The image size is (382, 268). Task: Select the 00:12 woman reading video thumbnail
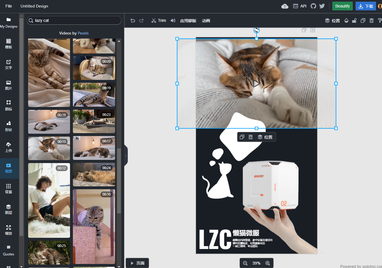pyautogui.click(x=49, y=200)
